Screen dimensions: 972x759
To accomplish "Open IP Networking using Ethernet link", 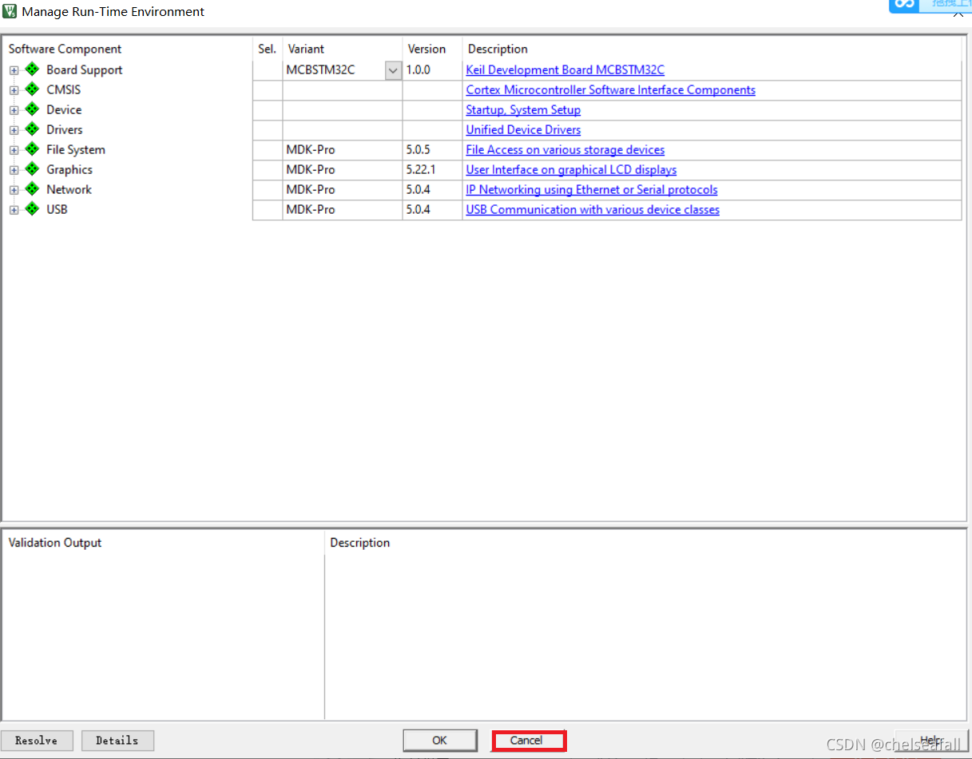I will [x=592, y=190].
